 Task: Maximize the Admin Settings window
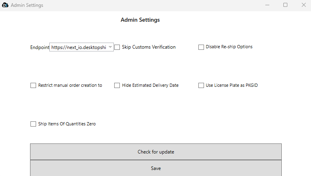[x=285, y=5]
